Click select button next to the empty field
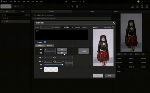The image size is (150, 93). coord(62,53)
